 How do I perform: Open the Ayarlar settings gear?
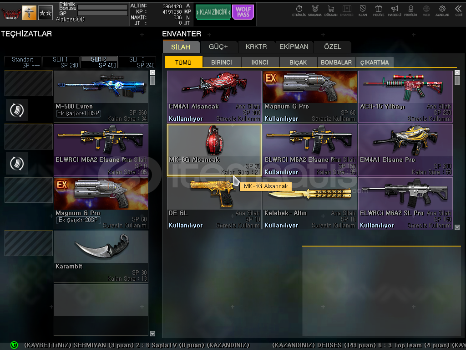click(442, 11)
